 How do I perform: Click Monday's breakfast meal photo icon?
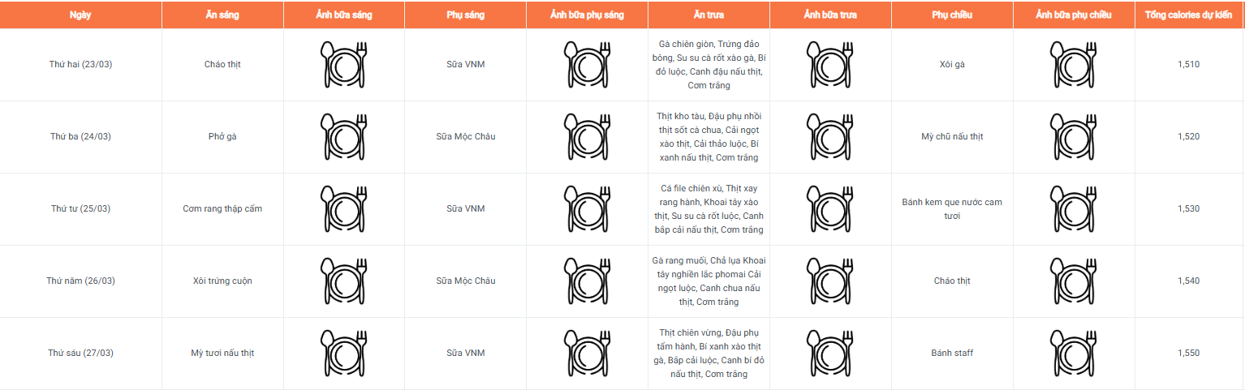pos(344,64)
